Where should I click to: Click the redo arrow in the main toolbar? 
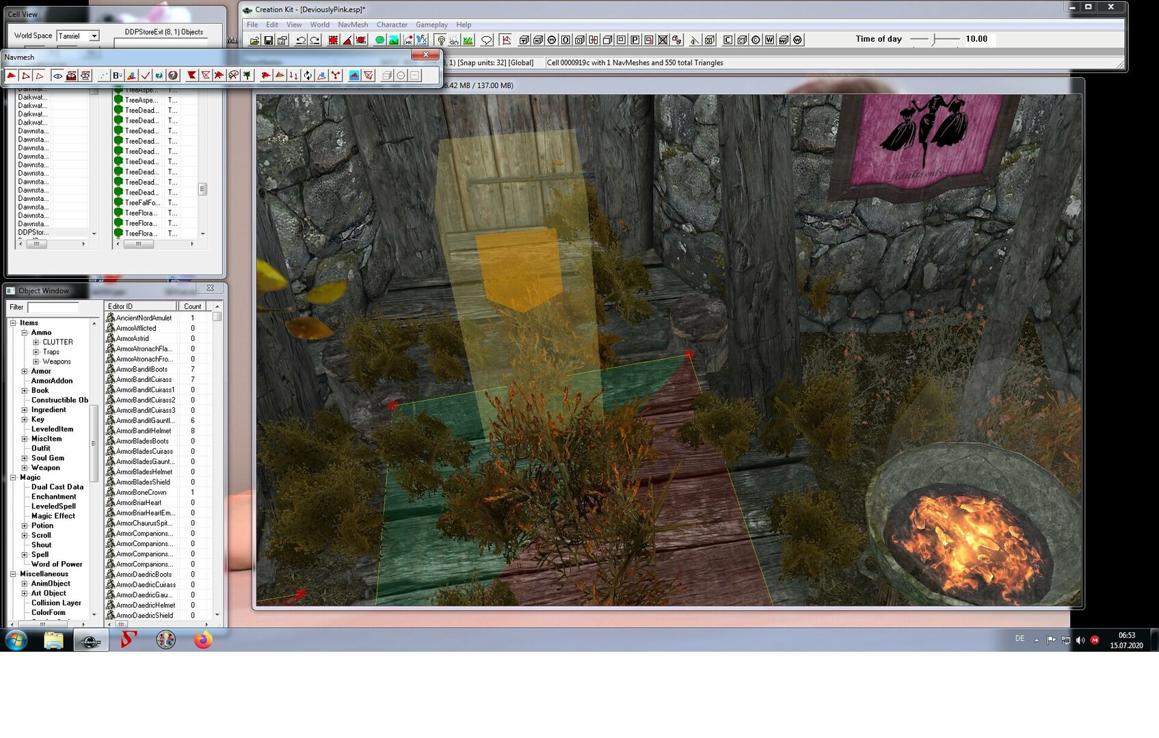[315, 40]
